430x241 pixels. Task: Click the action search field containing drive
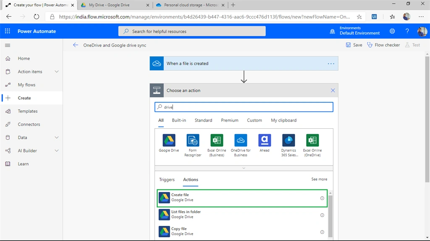(244, 107)
